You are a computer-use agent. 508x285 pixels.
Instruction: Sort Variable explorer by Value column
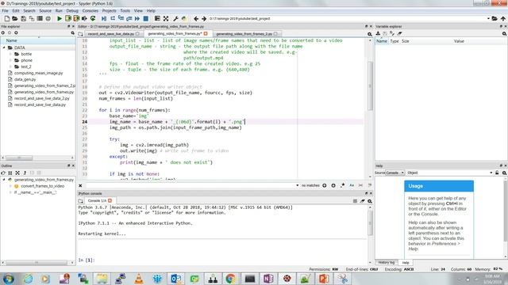click(459, 41)
